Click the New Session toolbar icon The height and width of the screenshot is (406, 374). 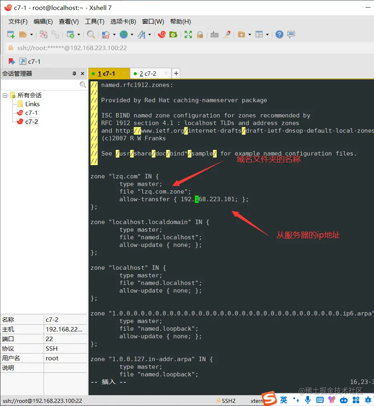(11, 34)
